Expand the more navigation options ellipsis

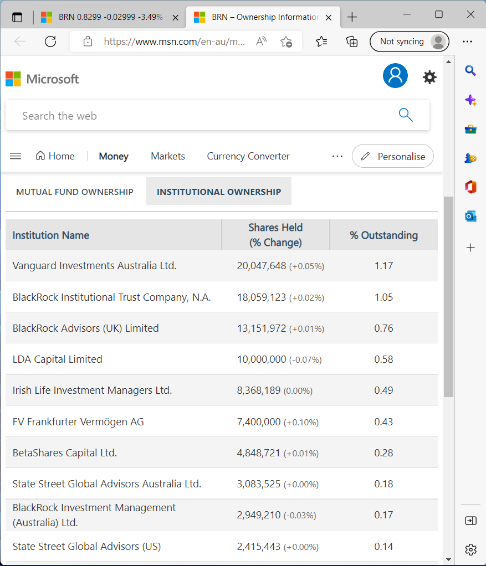pos(337,156)
